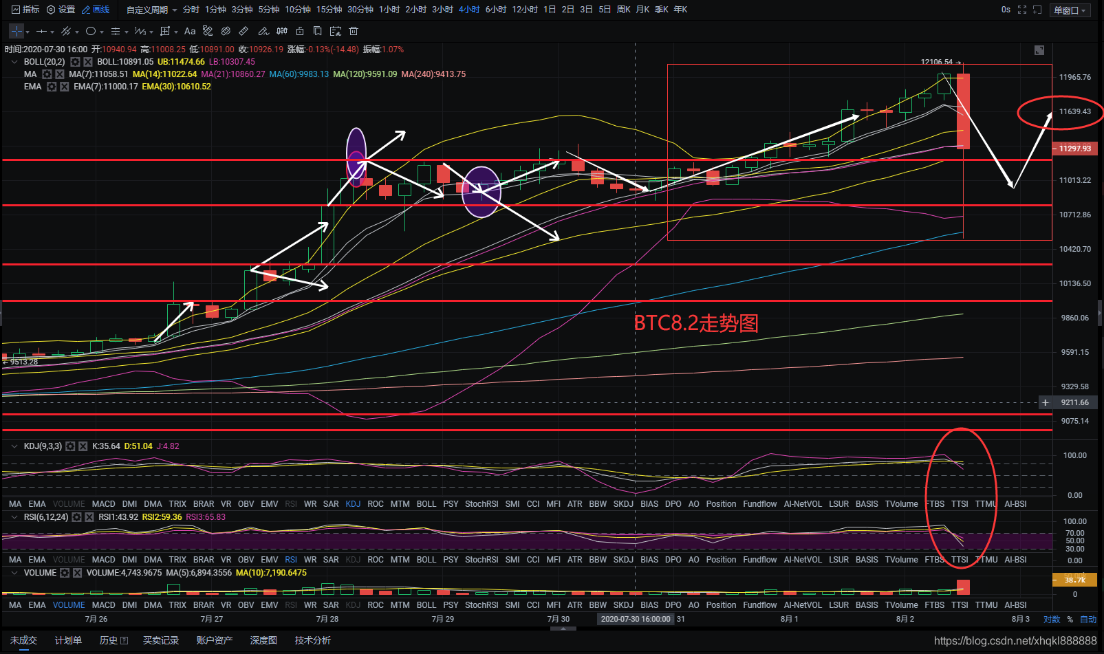Enter fullscreen chart mode
The width and height of the screenshot is (1104, 654).
tap(1022, 10)
